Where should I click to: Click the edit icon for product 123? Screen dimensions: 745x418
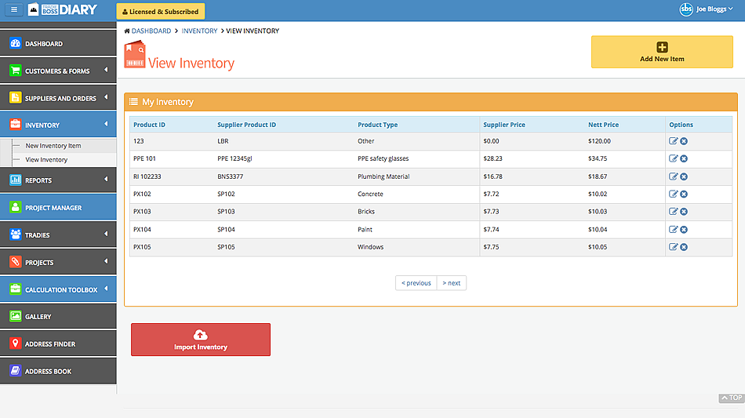pos(673,141)
